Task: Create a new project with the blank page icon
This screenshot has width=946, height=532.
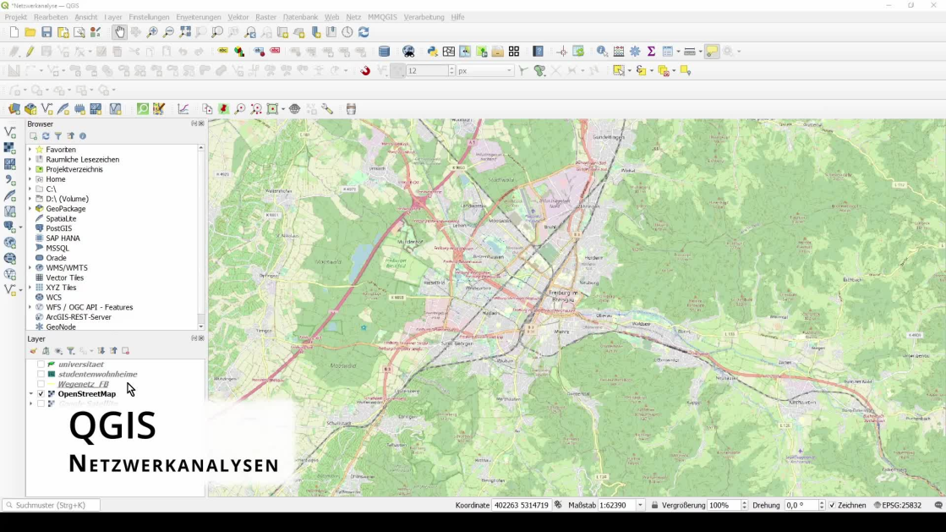Action: point(14,32)
